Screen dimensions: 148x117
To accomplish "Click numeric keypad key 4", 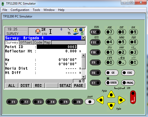I will (x=109, y=42).
